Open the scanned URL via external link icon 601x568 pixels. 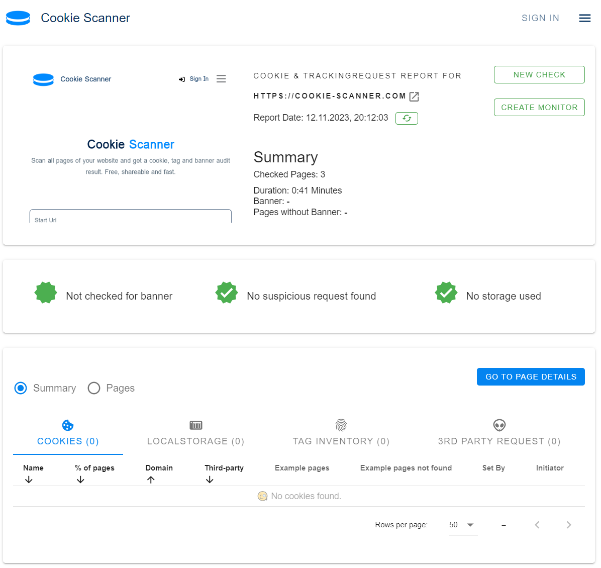tap(414, 97)
